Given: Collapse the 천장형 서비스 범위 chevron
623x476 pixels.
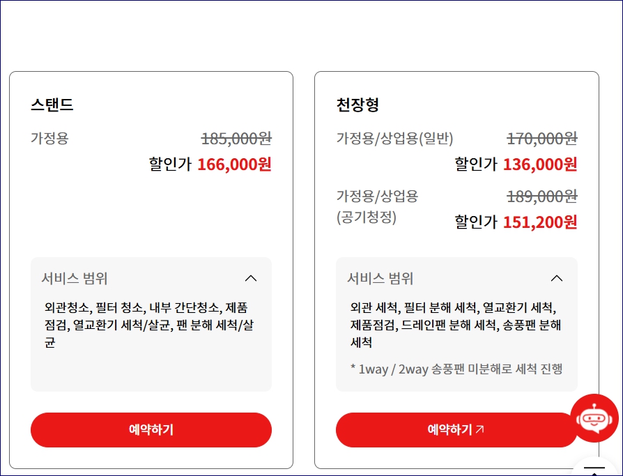Looking at the screenshot, I should pos(557,277).
